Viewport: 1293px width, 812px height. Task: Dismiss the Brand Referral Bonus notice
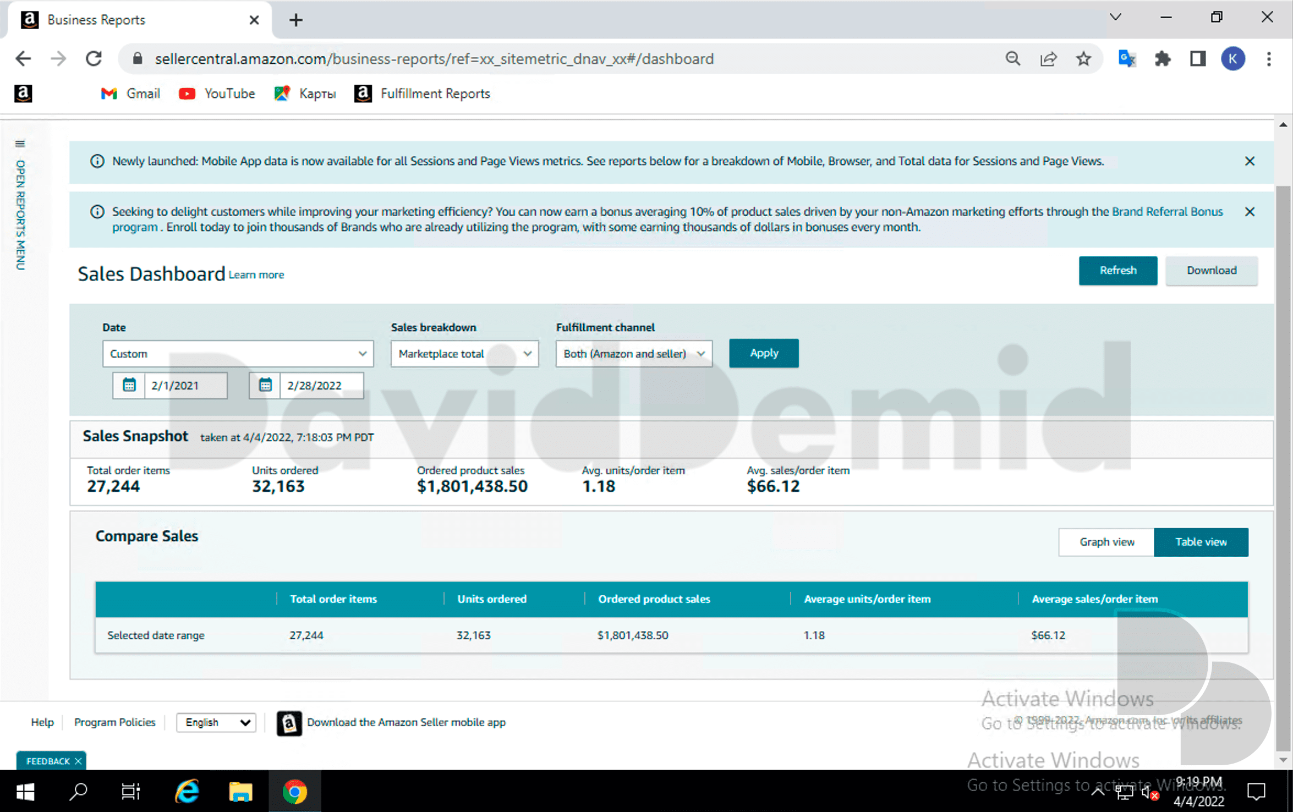tap(1250, 212)
